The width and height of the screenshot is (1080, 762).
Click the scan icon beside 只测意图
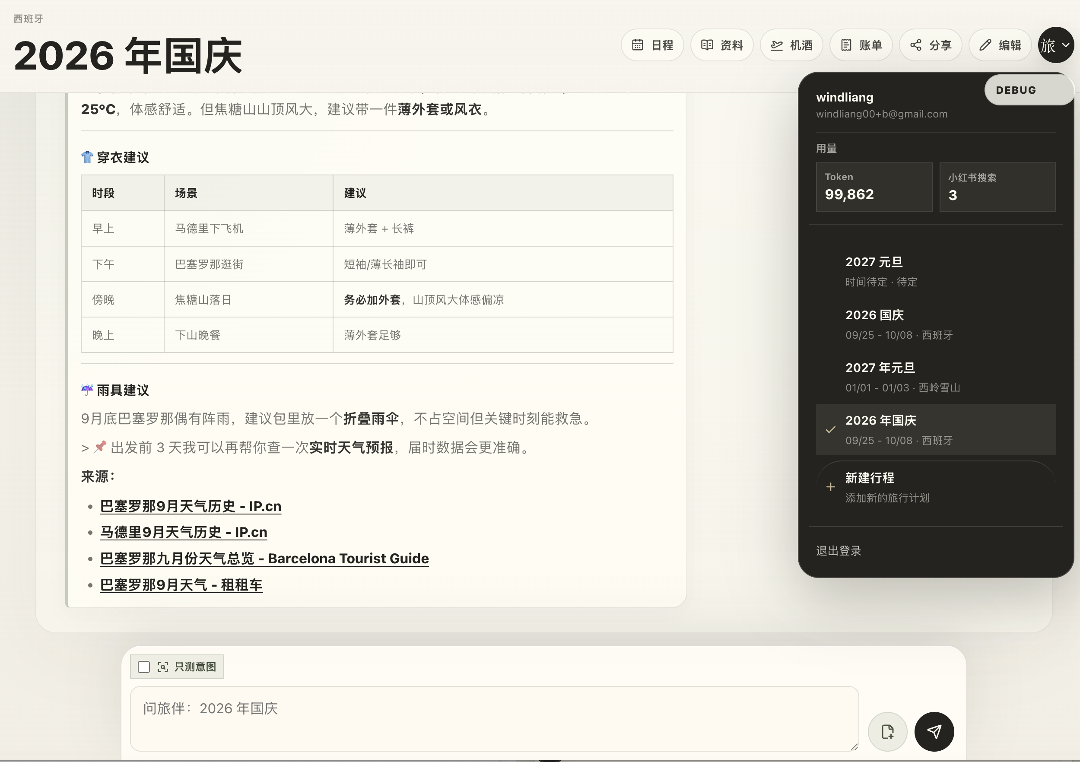(163, 667)
